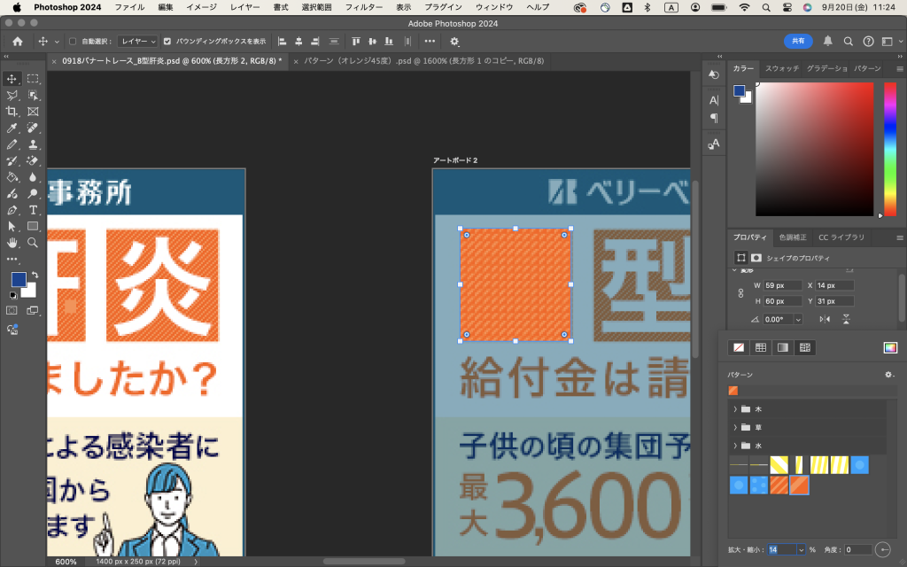Expand the 木 pattern folder
The width and height of the screenshot is (907, 567).
click(735, 409)
